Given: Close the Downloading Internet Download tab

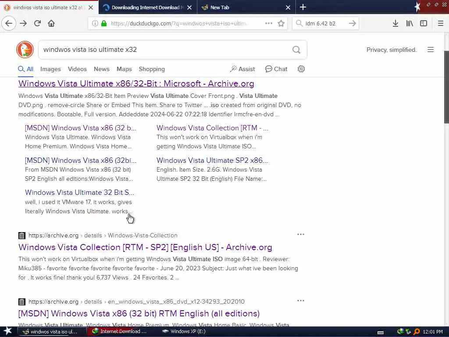Looking at the screenshot, I should tap(189, 7).
